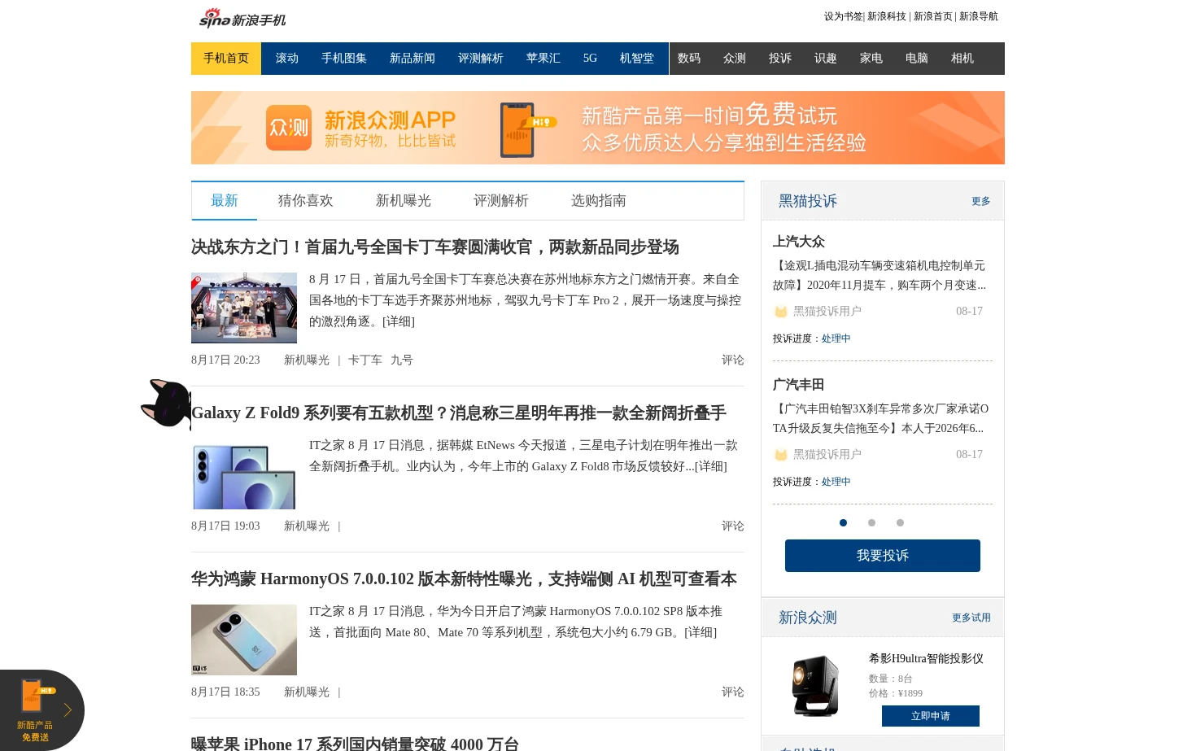Select the second carousel dot in 黑猫投诉
Screen dimensions: 1196x751
click(871, 523)
